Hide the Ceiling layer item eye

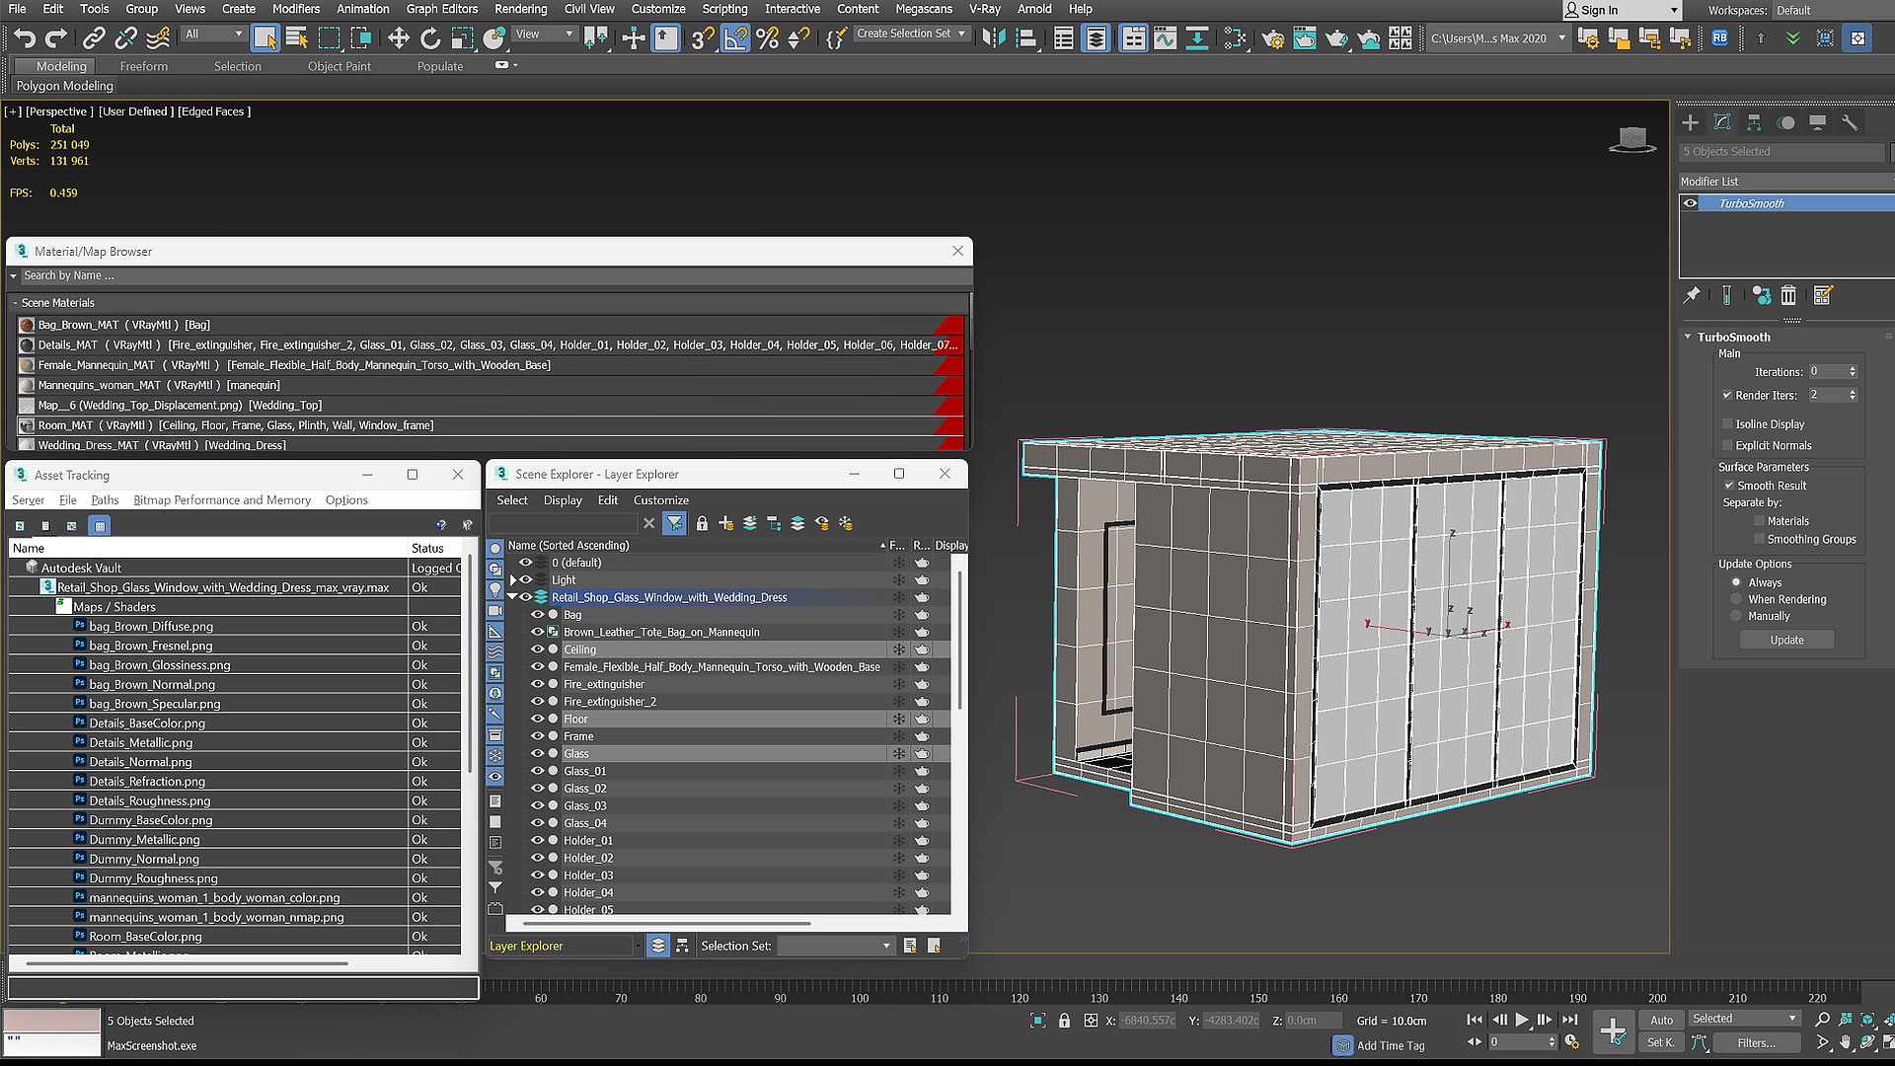tap(538, 649)
